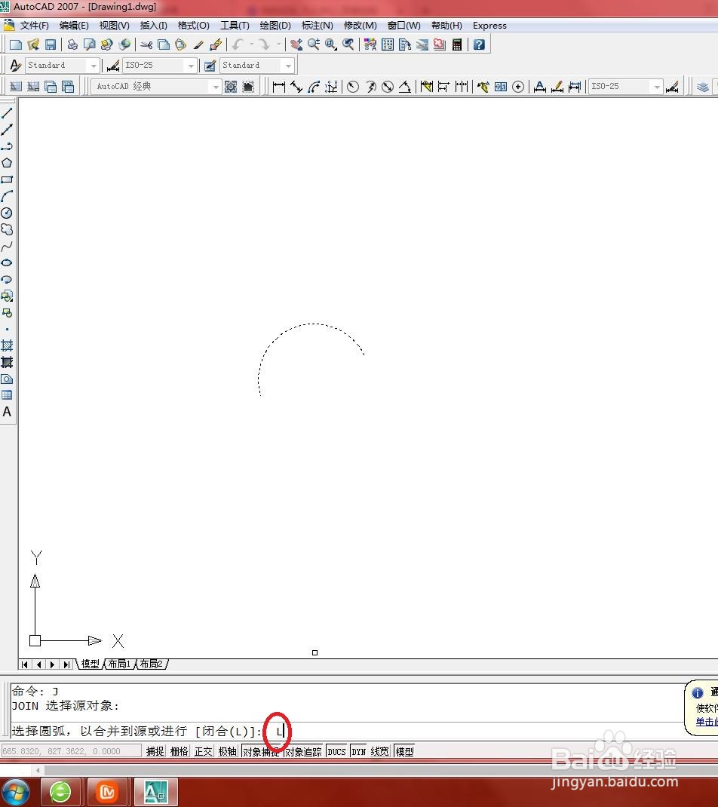Open the Express menu
Image resolution: width=718 pixels, height=807 pixels.
pyautogui.click(x=489, y=25)
